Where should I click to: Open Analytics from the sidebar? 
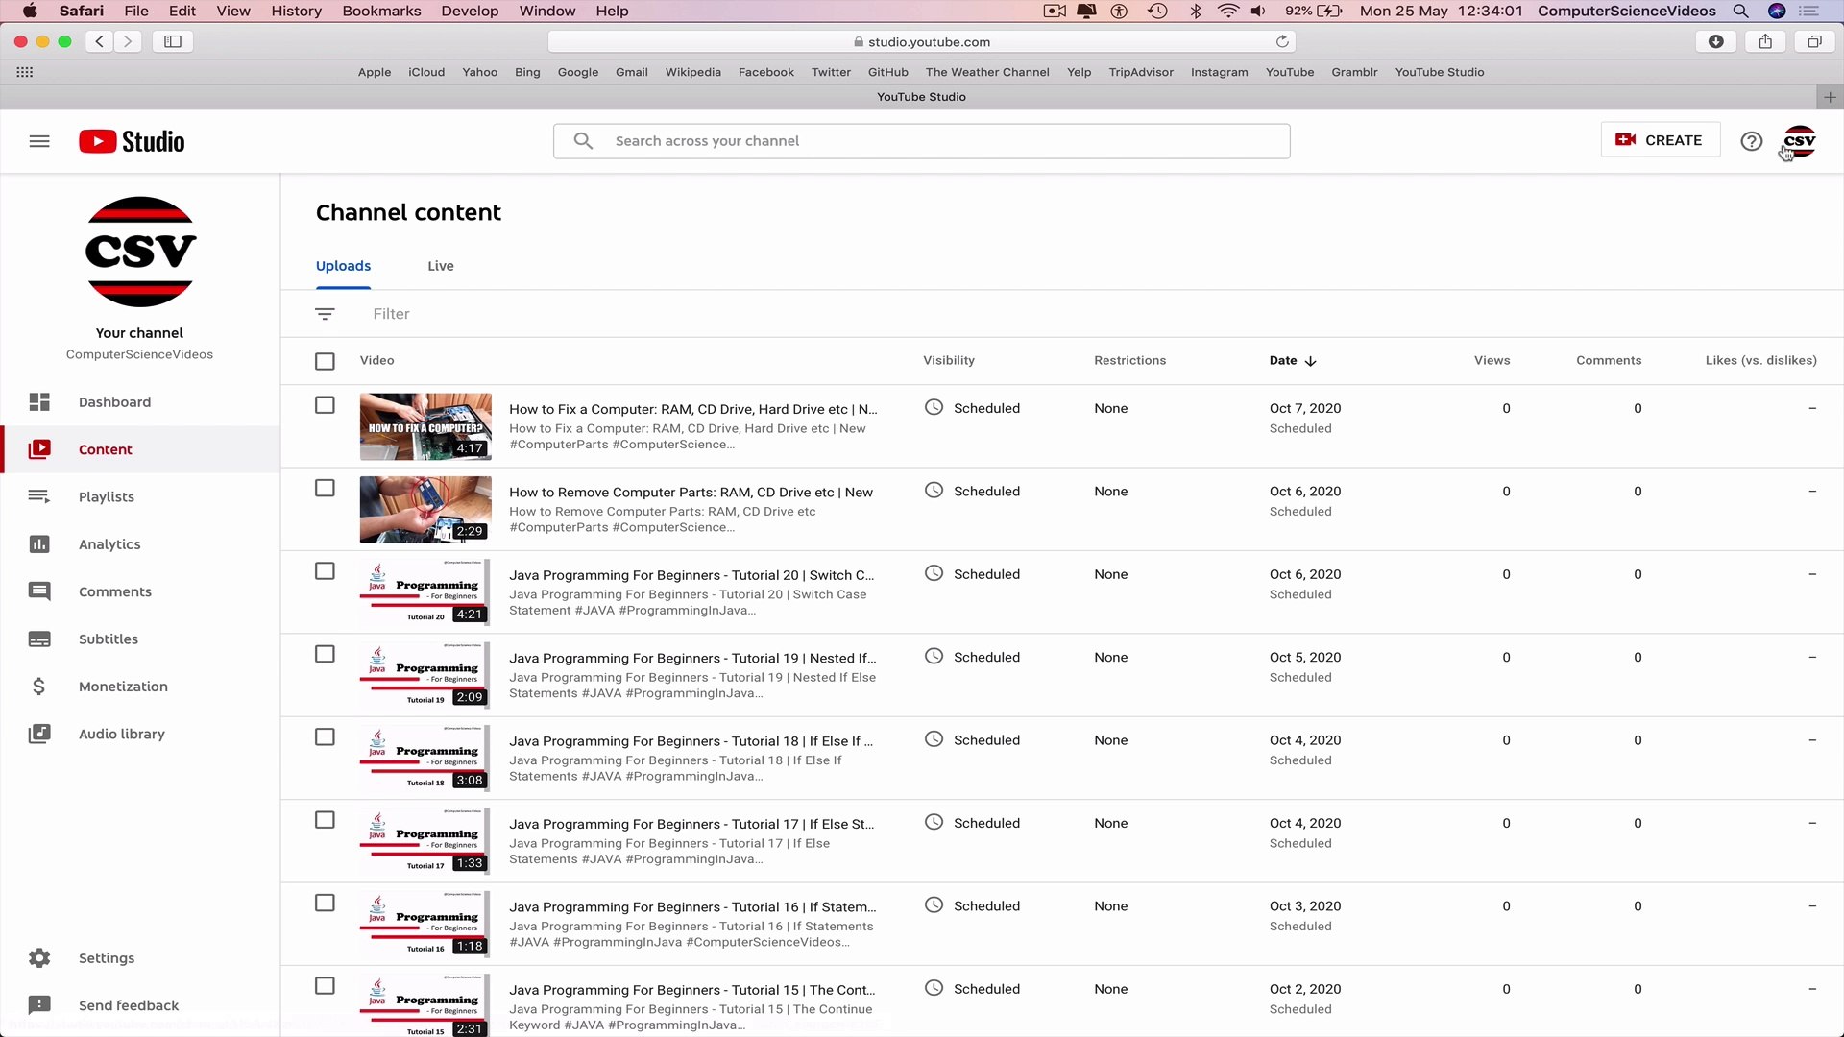109,543
